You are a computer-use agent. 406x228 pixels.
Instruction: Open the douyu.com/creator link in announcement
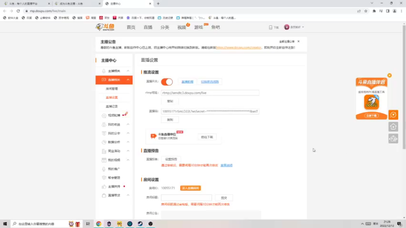[239, 48]
